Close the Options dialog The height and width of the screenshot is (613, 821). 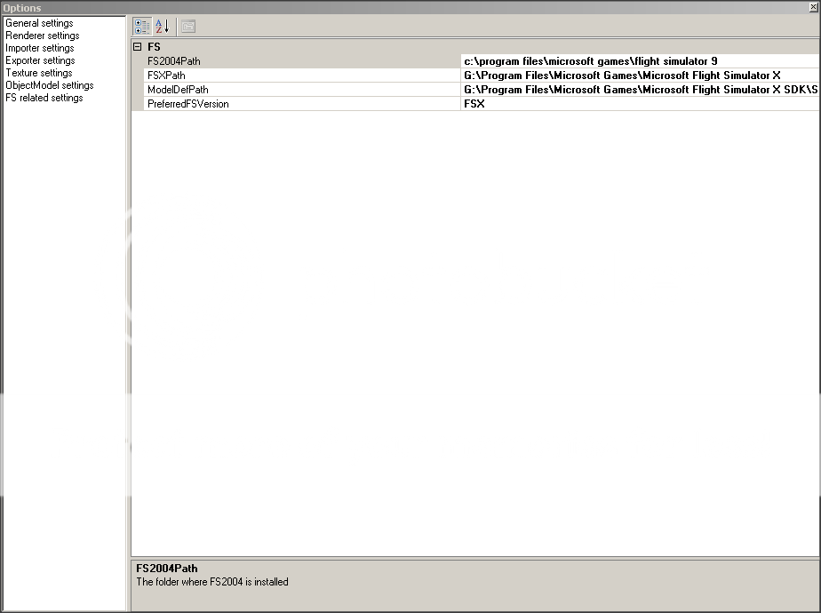(x=812, y=7)
